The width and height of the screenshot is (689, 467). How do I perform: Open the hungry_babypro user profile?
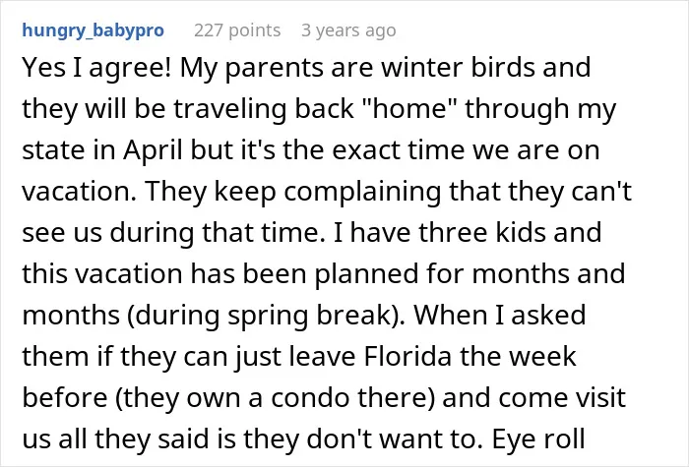click(94, 31)
